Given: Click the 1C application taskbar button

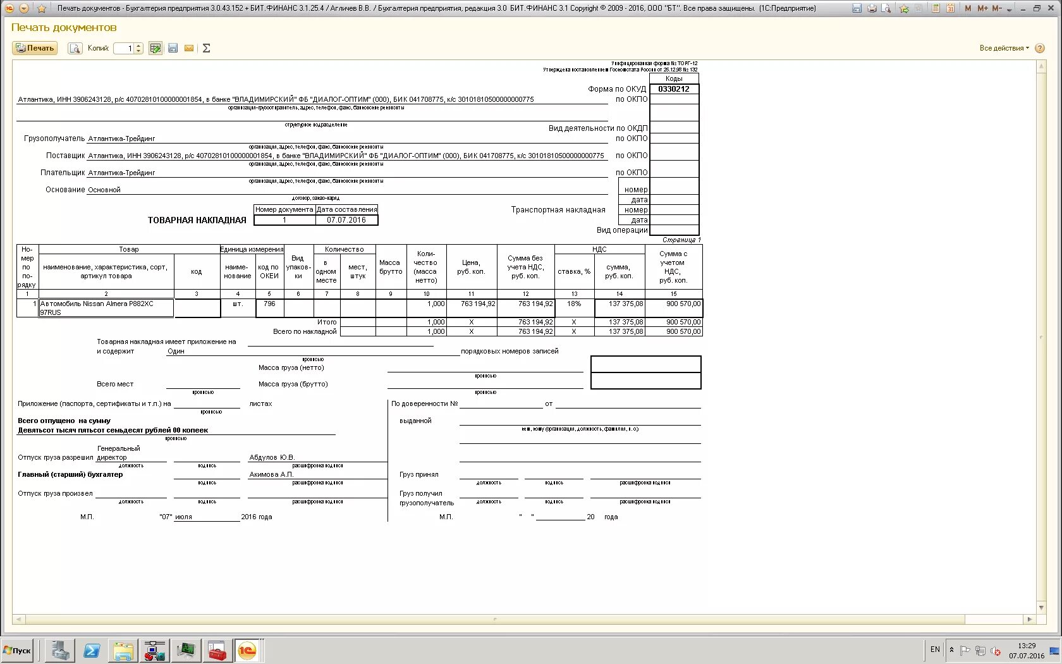Looking at the screenshot, I should coord(248,650).
